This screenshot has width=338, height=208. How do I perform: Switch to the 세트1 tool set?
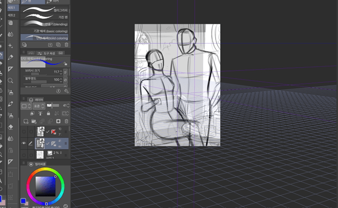tap(13, 8)
